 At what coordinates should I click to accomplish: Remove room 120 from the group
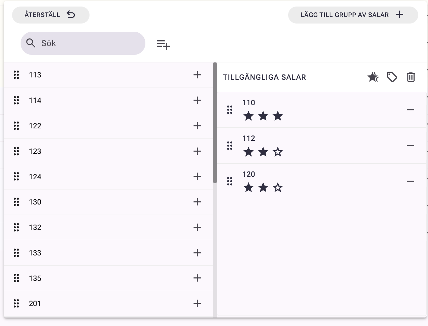pyautogui.click(x=410, y=181)
